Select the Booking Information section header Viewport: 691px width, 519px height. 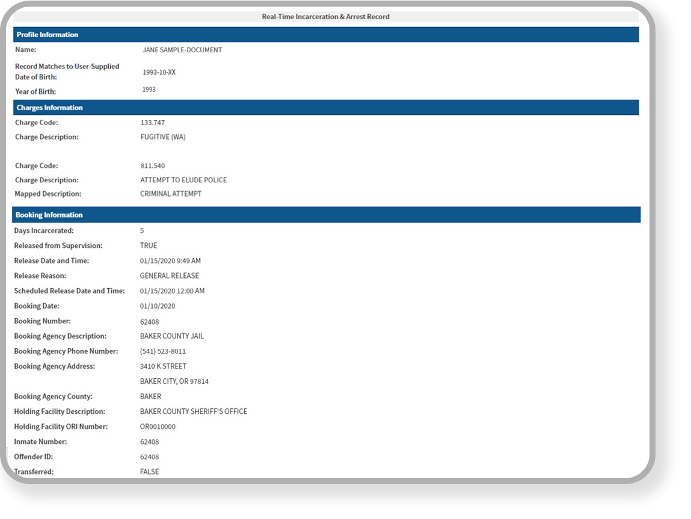[326, 215]
